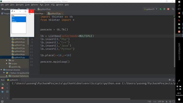The width and height of the screenshot is (183, 103).
Task: Deselect C++ in the tk listbox window
Action: 19,17
